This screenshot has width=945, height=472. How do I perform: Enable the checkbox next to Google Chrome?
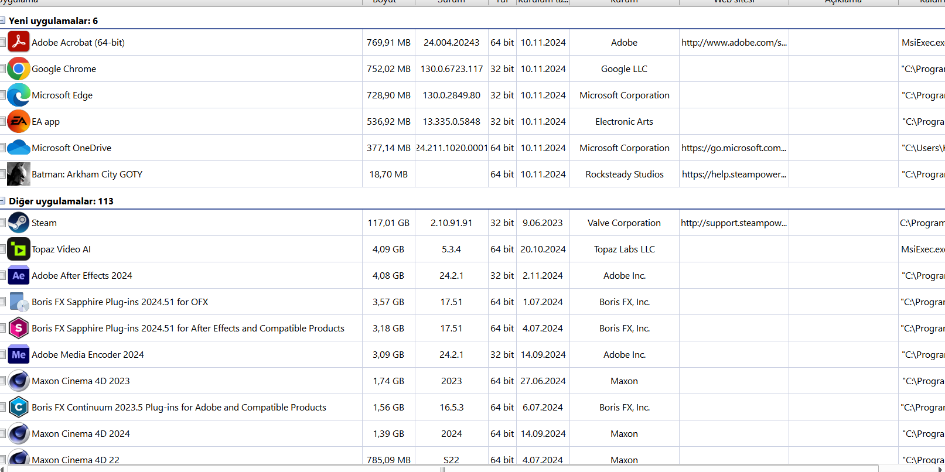click(2, 69)
